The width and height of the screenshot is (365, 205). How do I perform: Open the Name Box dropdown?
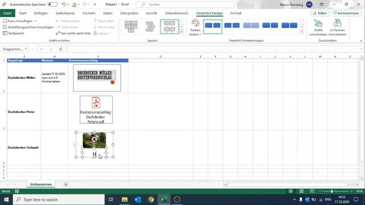[26, 49]
